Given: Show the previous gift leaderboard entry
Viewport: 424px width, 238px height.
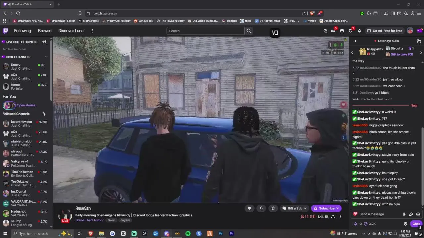Looking at the screenshot, I should point(352,53).
